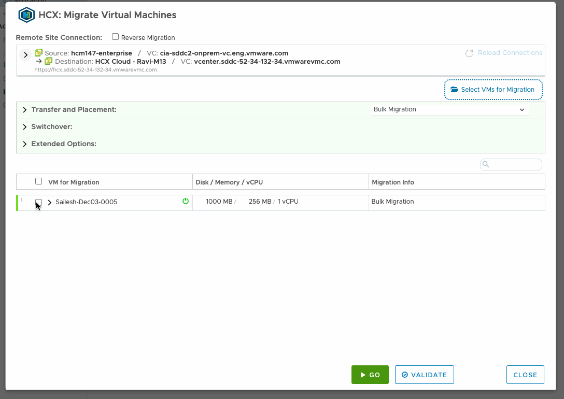This screenshot has width=564, height=399.
Task: Click the power status icon for Sailesh-Dec03-0005
Action: [186, 202]
